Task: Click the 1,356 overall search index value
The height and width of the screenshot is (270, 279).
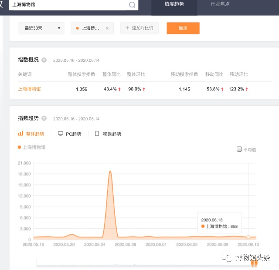Action: 82,89
